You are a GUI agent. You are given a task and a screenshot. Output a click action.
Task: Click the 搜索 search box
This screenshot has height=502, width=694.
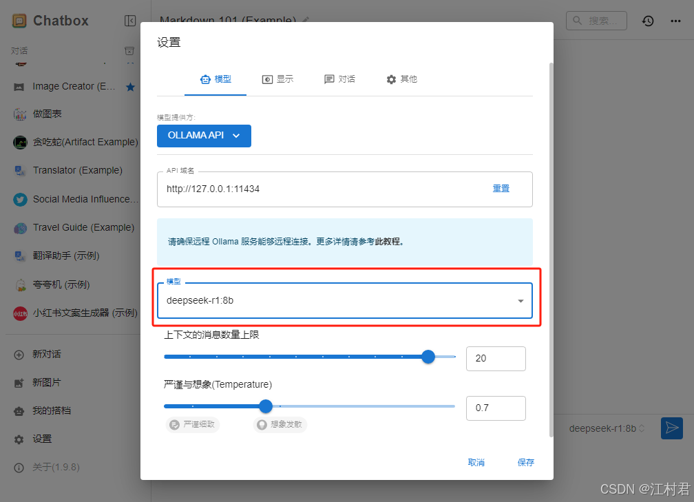click(596, 21)
